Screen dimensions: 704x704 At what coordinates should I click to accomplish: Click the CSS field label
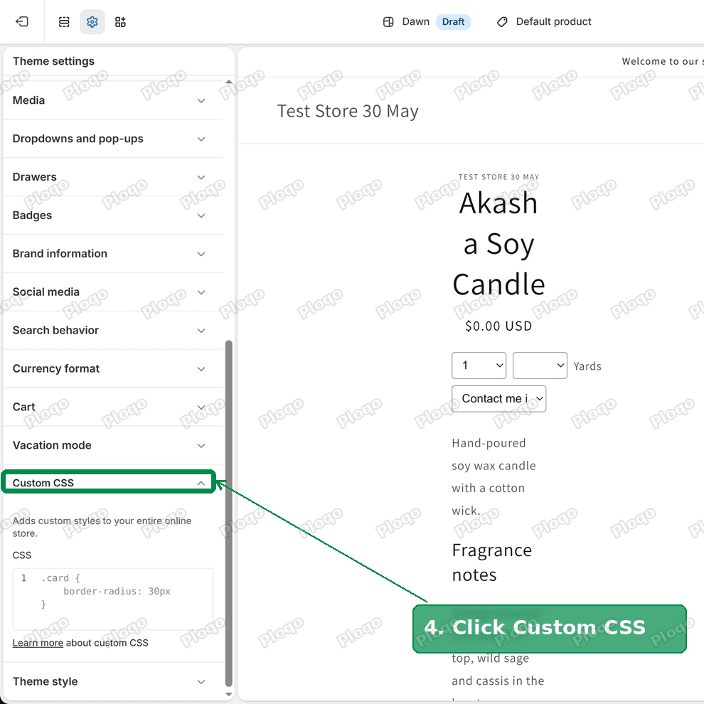point(22,555)
